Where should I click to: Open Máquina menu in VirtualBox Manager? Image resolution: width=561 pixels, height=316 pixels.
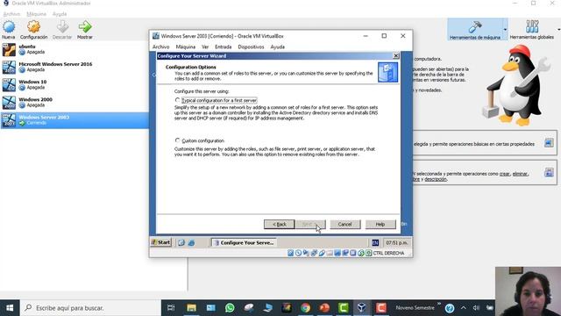pos(37,14)
